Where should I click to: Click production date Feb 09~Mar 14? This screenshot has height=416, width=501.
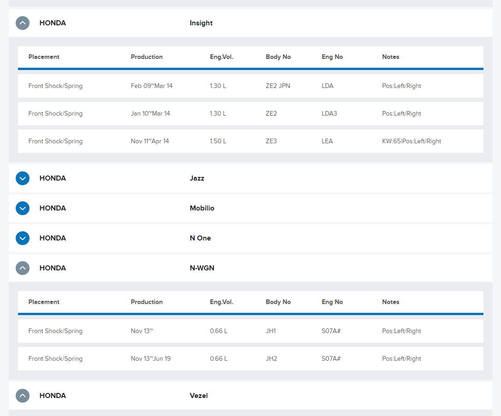151,86
